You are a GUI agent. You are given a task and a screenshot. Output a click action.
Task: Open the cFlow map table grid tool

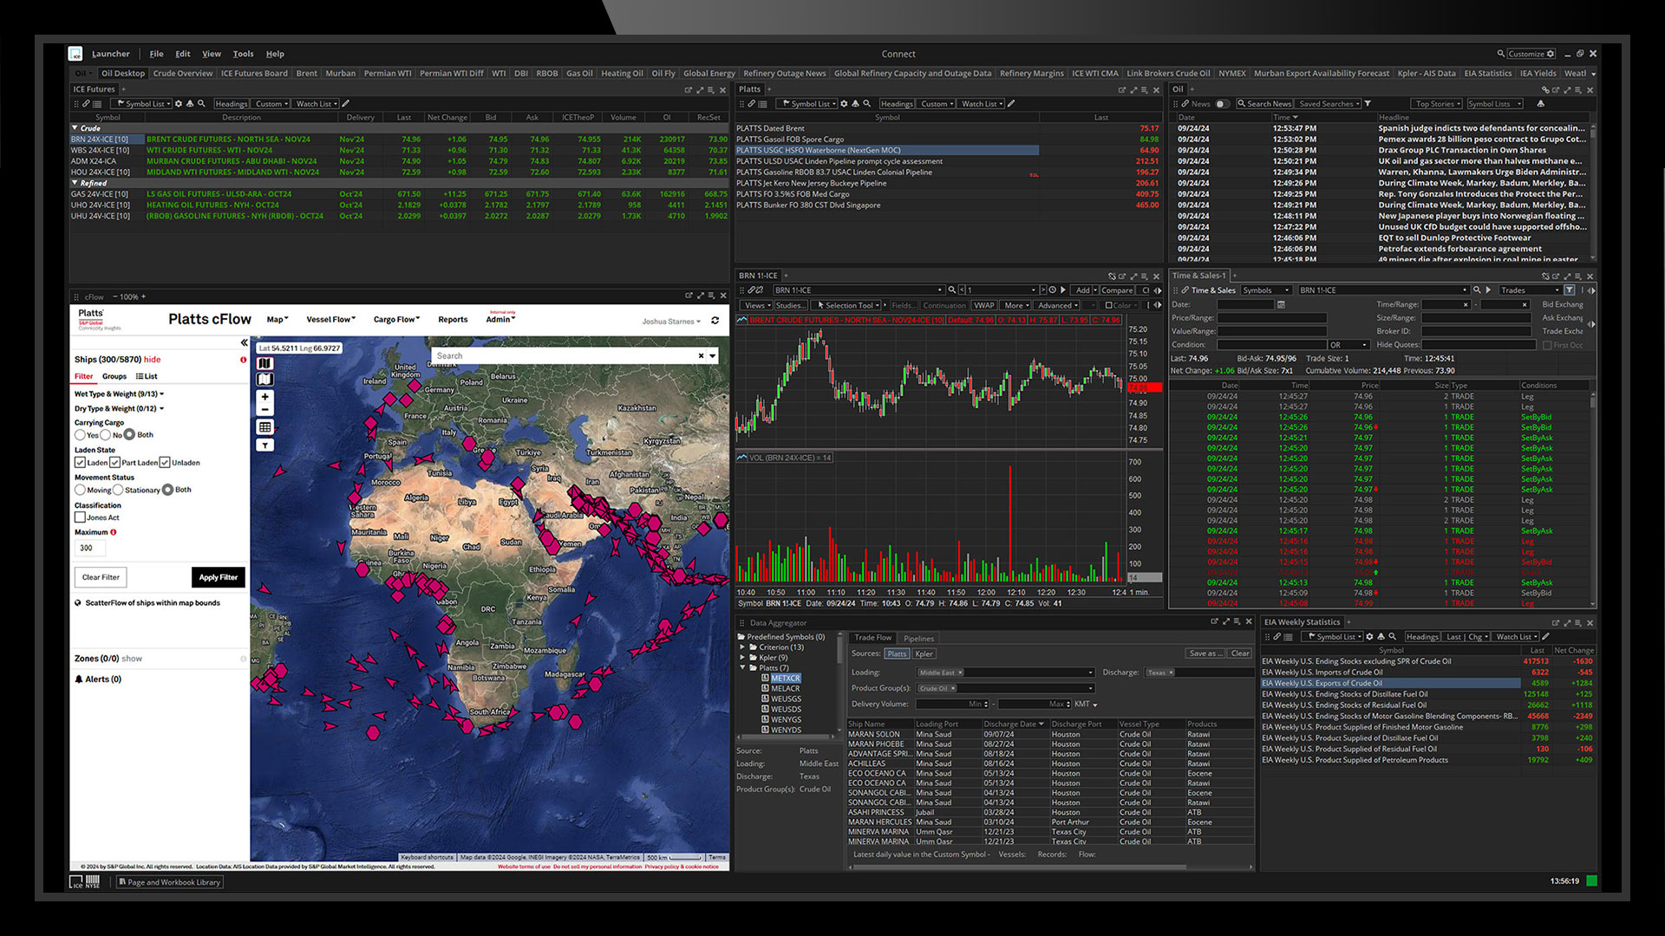click(265, 427)
